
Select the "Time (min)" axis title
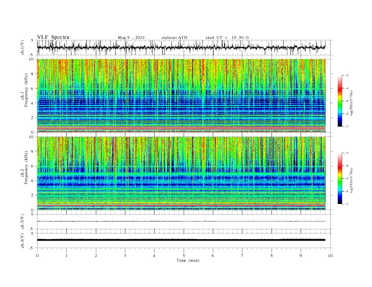188,260
